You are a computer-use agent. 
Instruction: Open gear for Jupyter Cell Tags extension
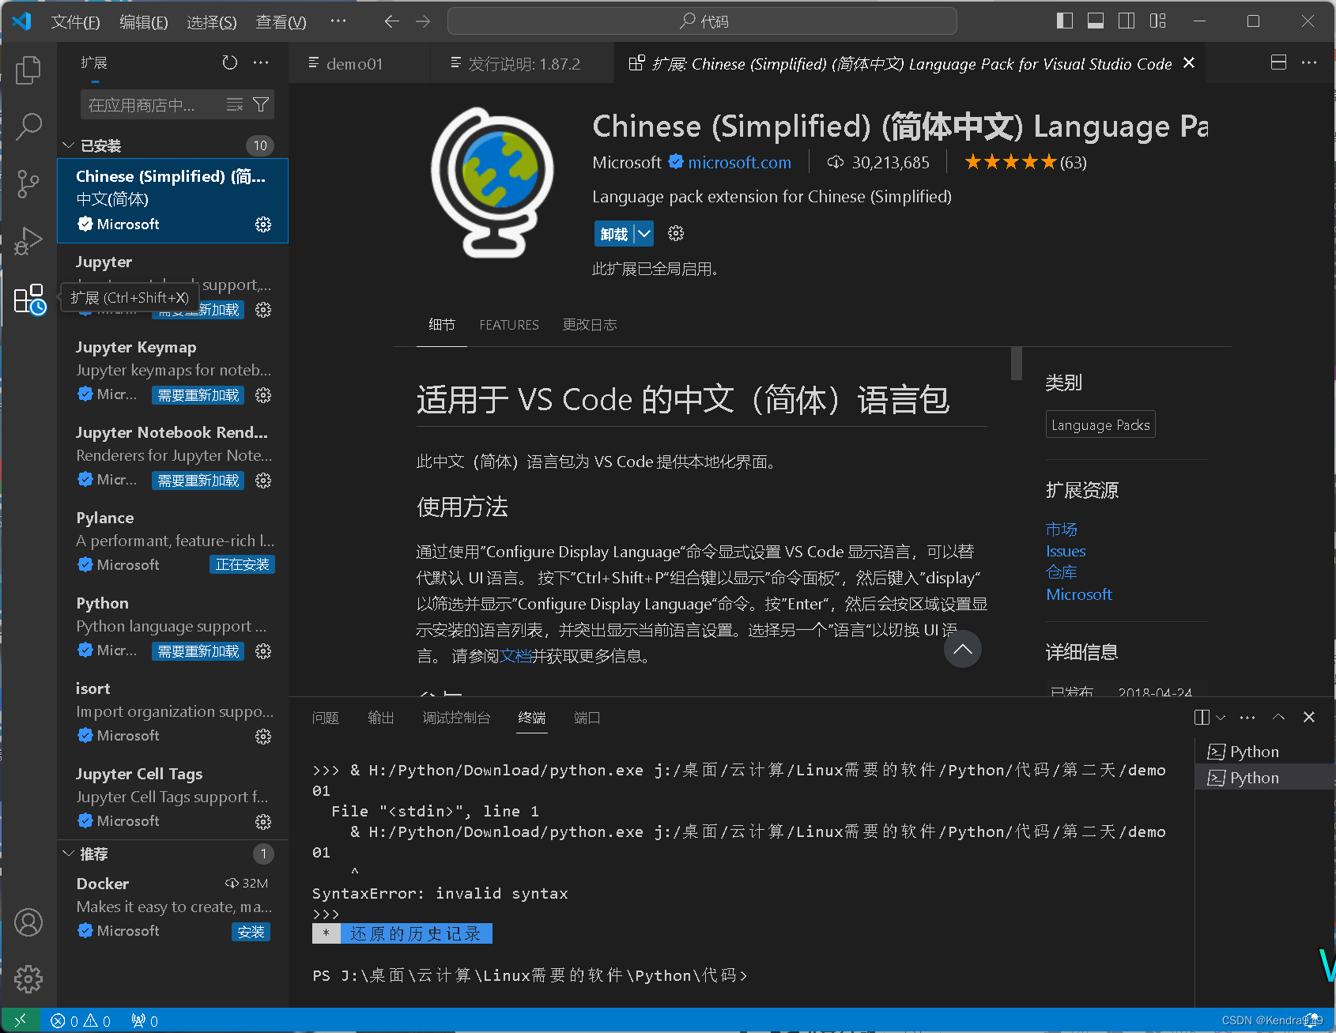[x=263, y=822]
